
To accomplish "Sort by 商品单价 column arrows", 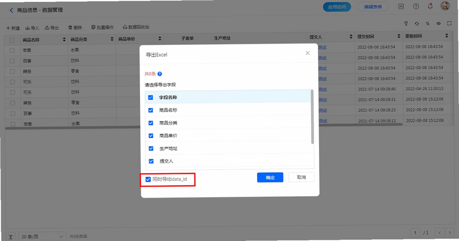I will pyautogui.click(x=160, y=38).
